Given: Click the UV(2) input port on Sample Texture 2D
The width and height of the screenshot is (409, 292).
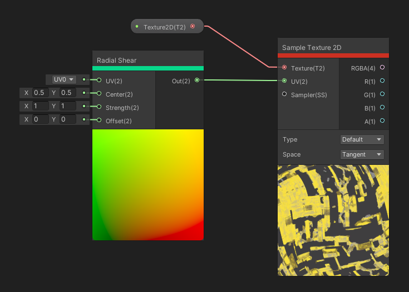Looking at the screenshot, I should pos(285,81).
